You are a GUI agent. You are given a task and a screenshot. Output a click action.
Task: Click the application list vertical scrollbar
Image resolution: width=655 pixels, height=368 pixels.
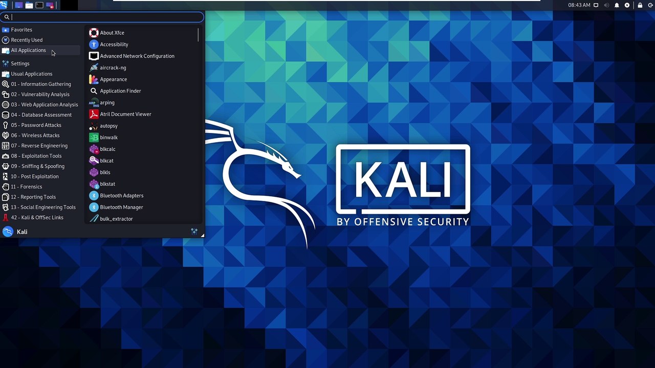coord(198,35)
